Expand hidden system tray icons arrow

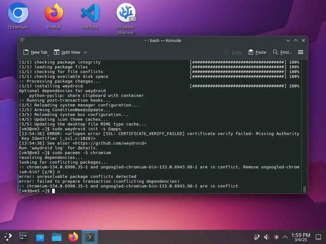pos(285,237)
